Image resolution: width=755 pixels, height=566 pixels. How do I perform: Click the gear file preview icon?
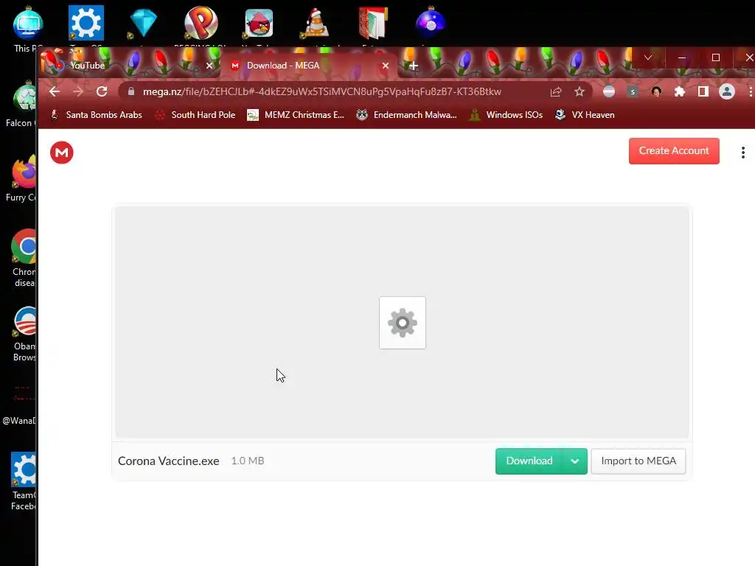(403, 323)
